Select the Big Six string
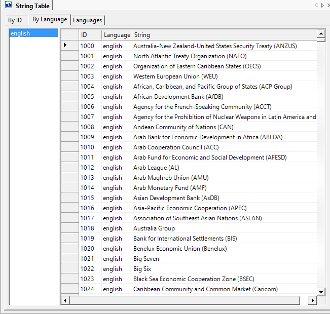The height and width of the screenshot is (314, 330). (x=225, y=268)
